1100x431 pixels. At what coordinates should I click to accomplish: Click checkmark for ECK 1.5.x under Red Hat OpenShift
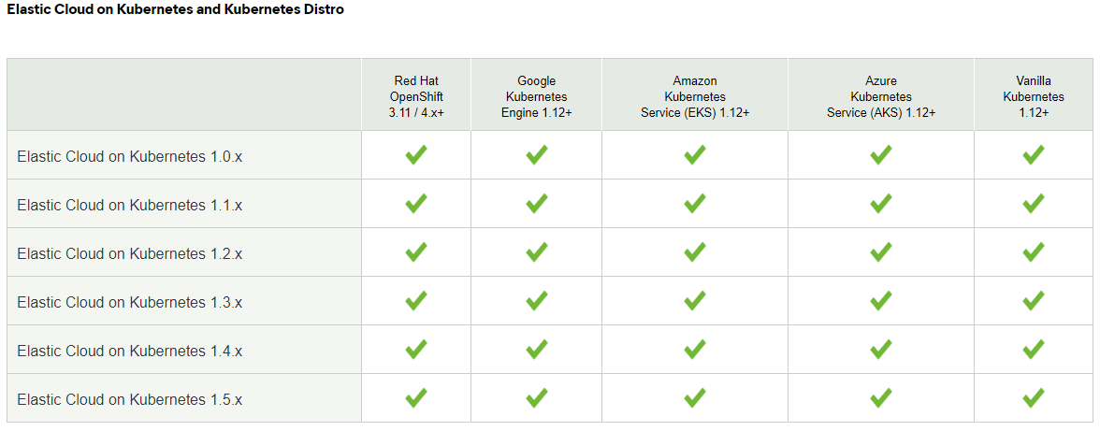[x=416, y=398]
